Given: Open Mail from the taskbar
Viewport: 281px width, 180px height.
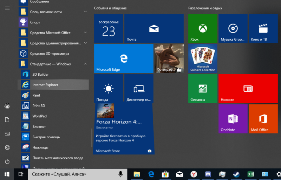Looking at the screenshot, I should (x=179, y=174).
